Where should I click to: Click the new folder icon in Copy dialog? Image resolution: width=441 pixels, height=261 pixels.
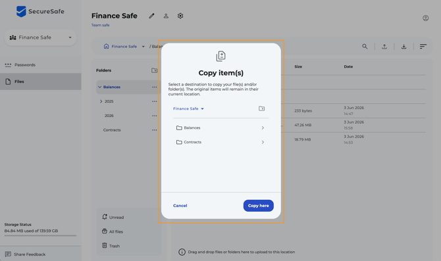(x=261, y=108)
